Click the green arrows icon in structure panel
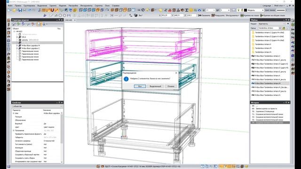This screenshot has height=169, width=301. click(x=18, y=24)
